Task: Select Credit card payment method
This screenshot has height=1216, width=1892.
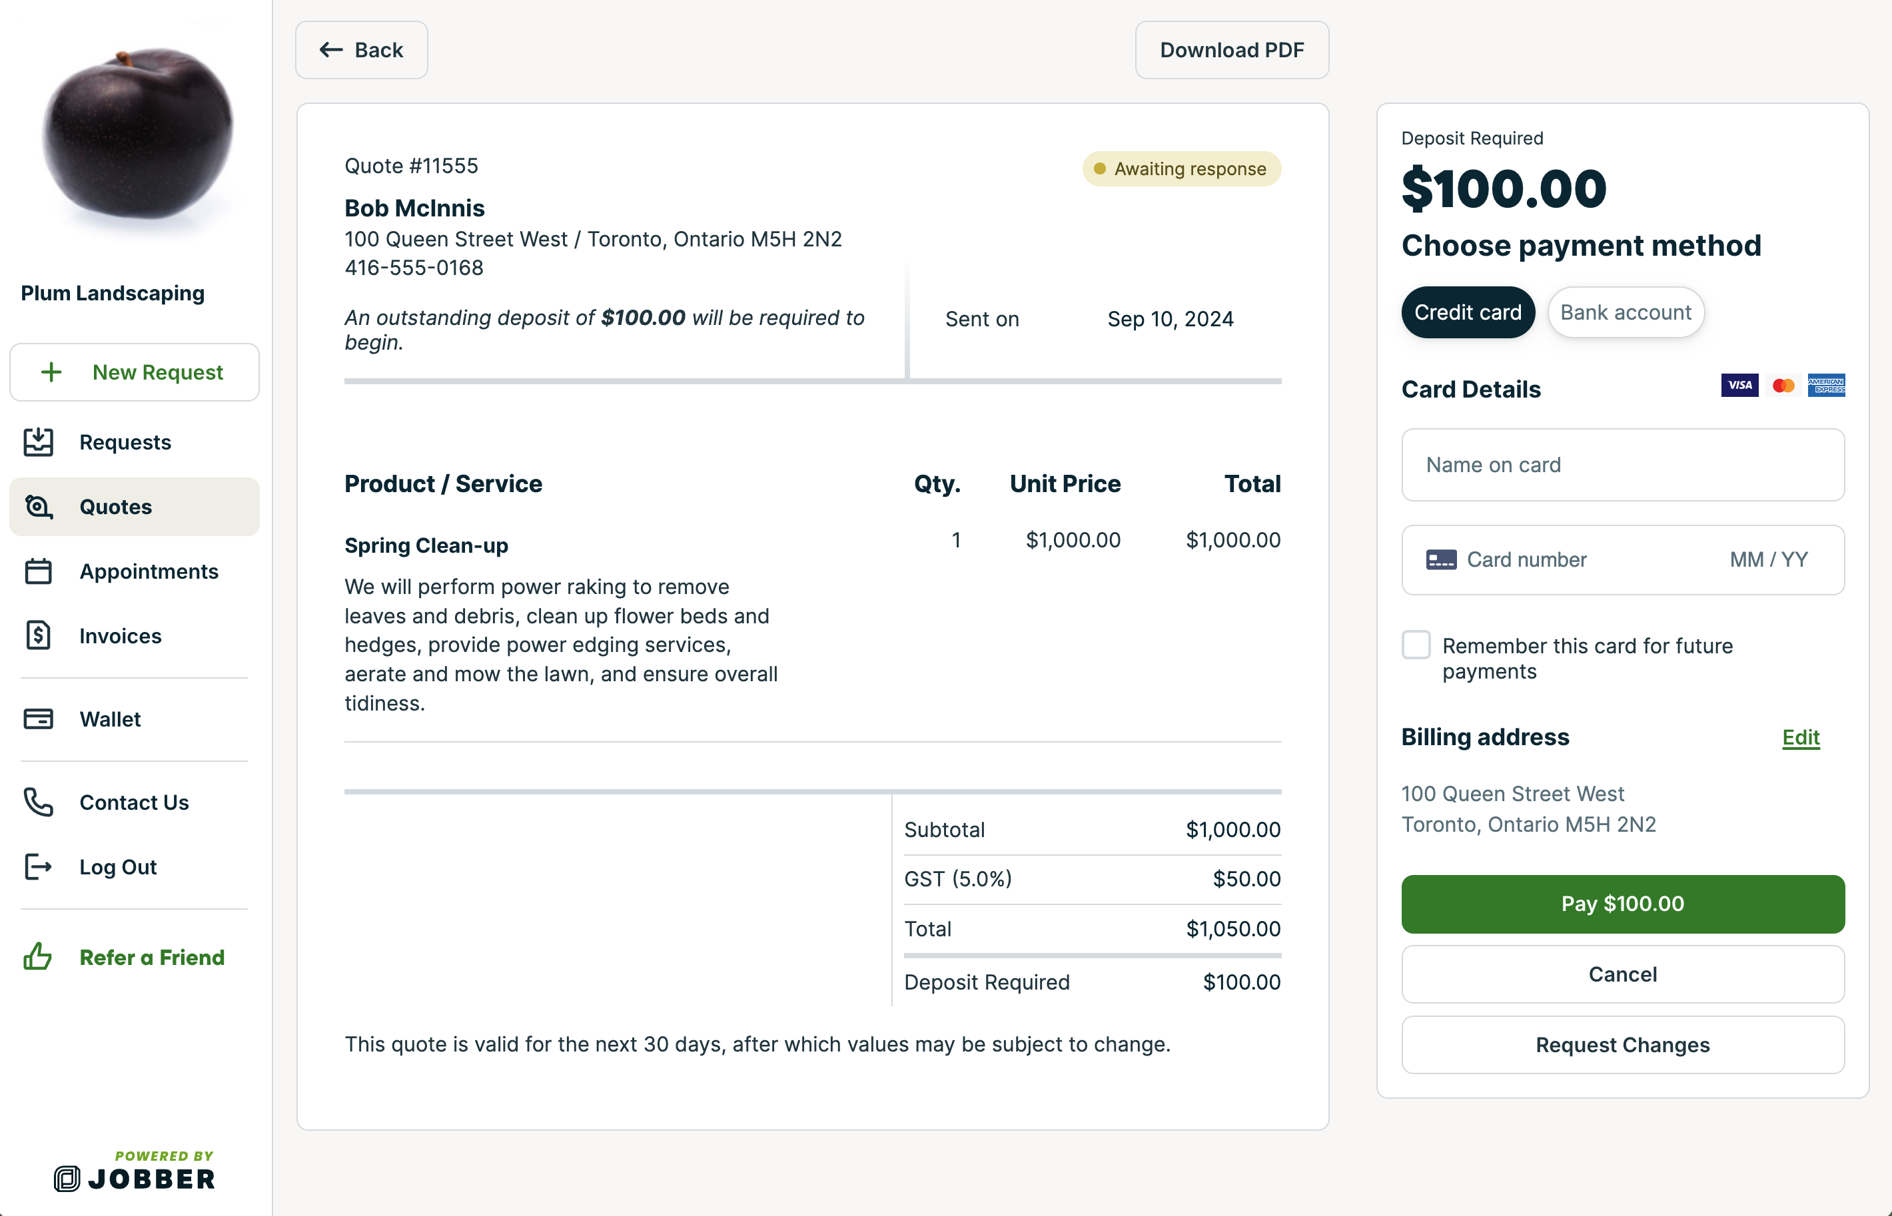Action: [1467, 313]
